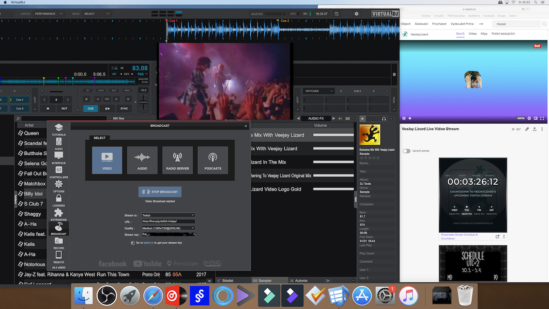Pause the Twitch live stream
This screenshot has width=549, height=309.
tap(404, 118)
